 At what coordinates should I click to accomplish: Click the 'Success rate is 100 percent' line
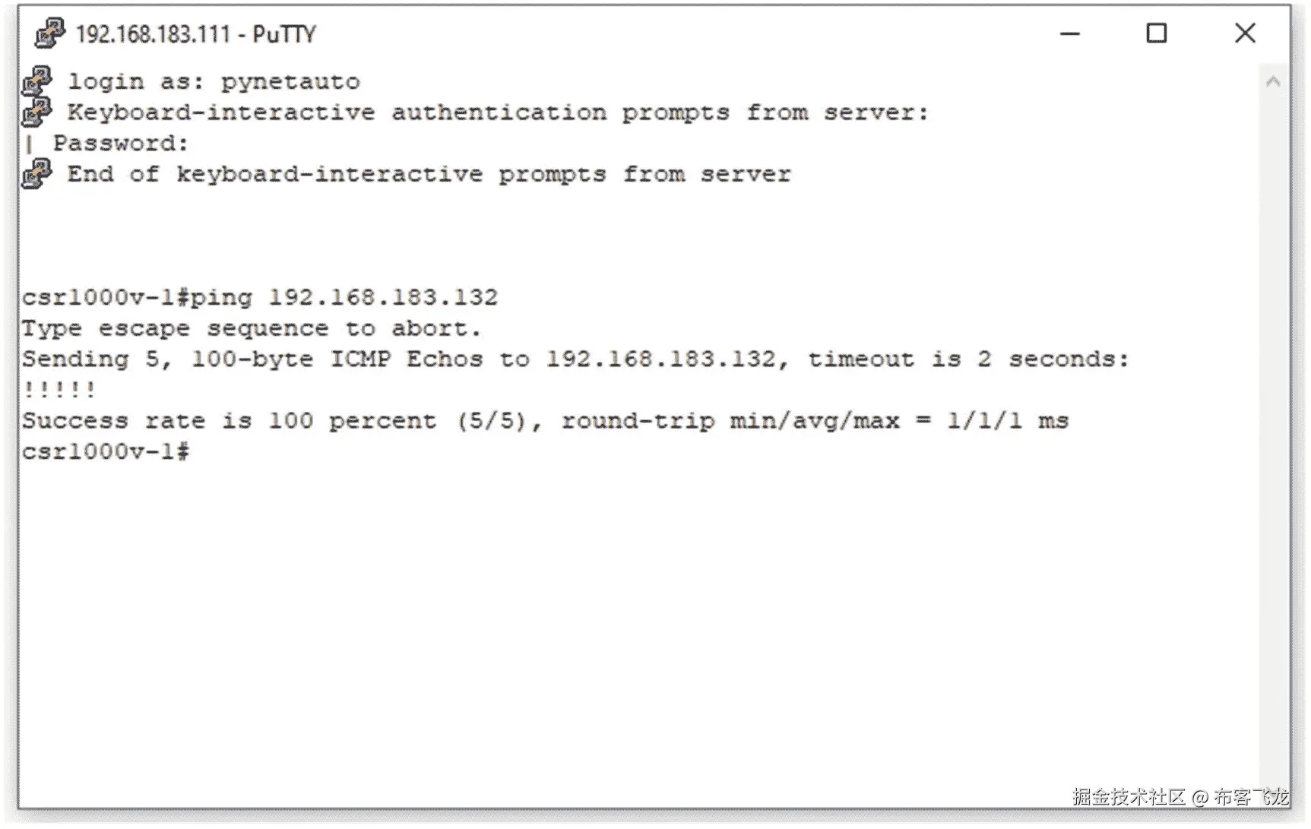point(545,420)
